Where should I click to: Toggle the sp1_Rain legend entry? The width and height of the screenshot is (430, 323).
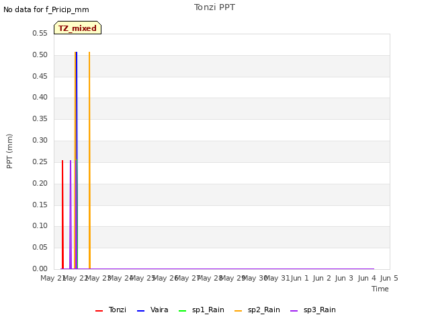(202, 310)
